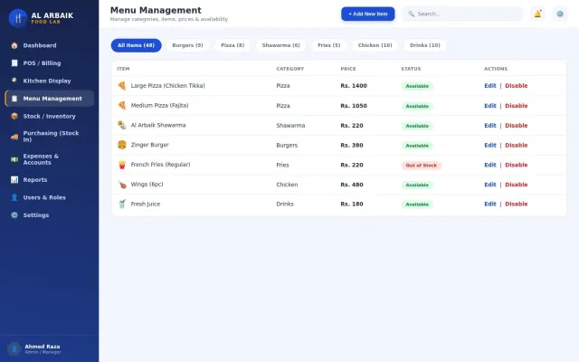Open POS / Billing page
The image size is (579, 362).
click(49, 63)
